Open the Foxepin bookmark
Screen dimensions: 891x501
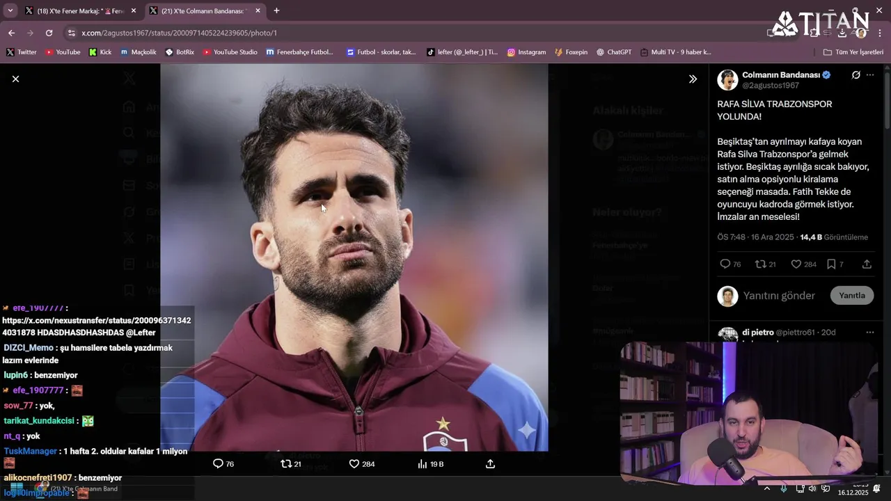tap(571, 52)
